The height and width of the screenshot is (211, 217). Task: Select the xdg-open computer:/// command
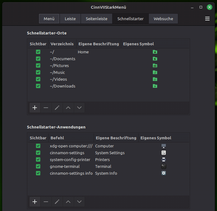tap(71, 146)
